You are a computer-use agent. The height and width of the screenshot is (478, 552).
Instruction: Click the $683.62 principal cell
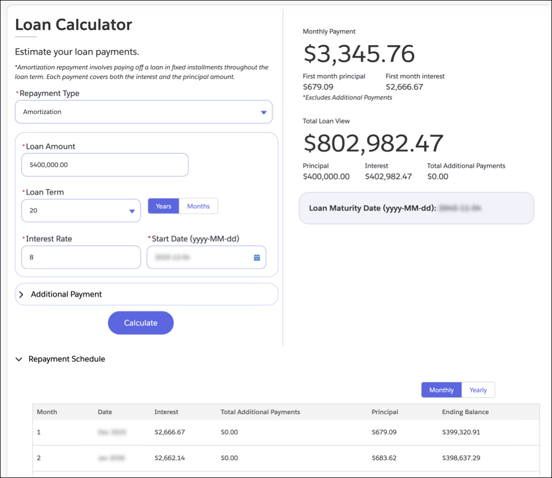coord(384,458)
